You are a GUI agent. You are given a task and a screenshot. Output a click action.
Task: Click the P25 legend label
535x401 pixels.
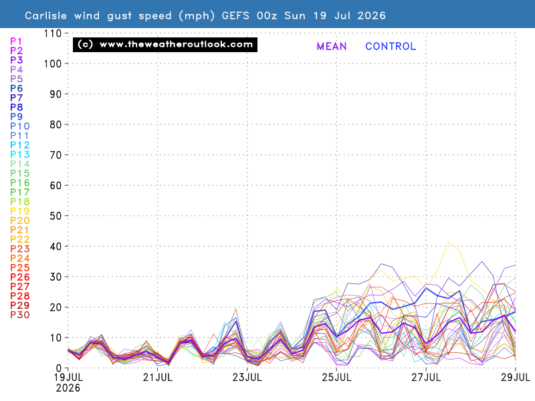[x=20, y=268]
